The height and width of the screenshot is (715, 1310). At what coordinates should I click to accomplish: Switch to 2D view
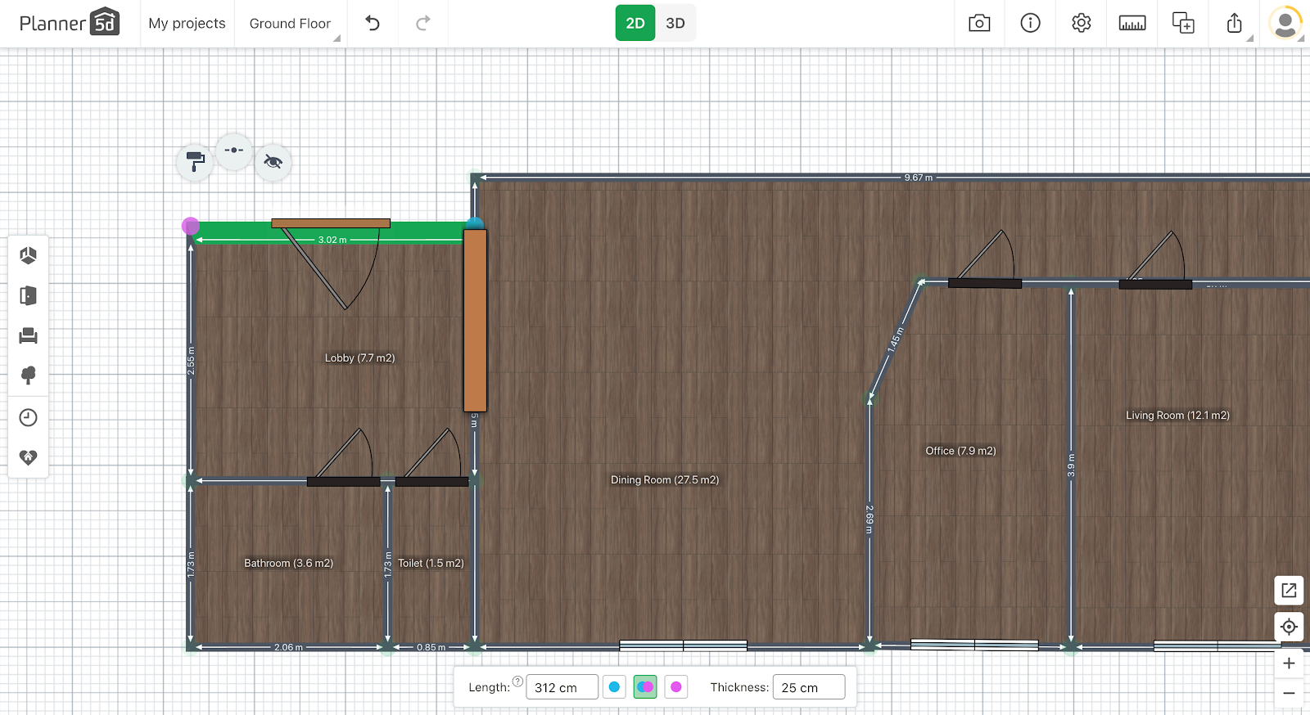pyautogui.click(x=635, y=23)
